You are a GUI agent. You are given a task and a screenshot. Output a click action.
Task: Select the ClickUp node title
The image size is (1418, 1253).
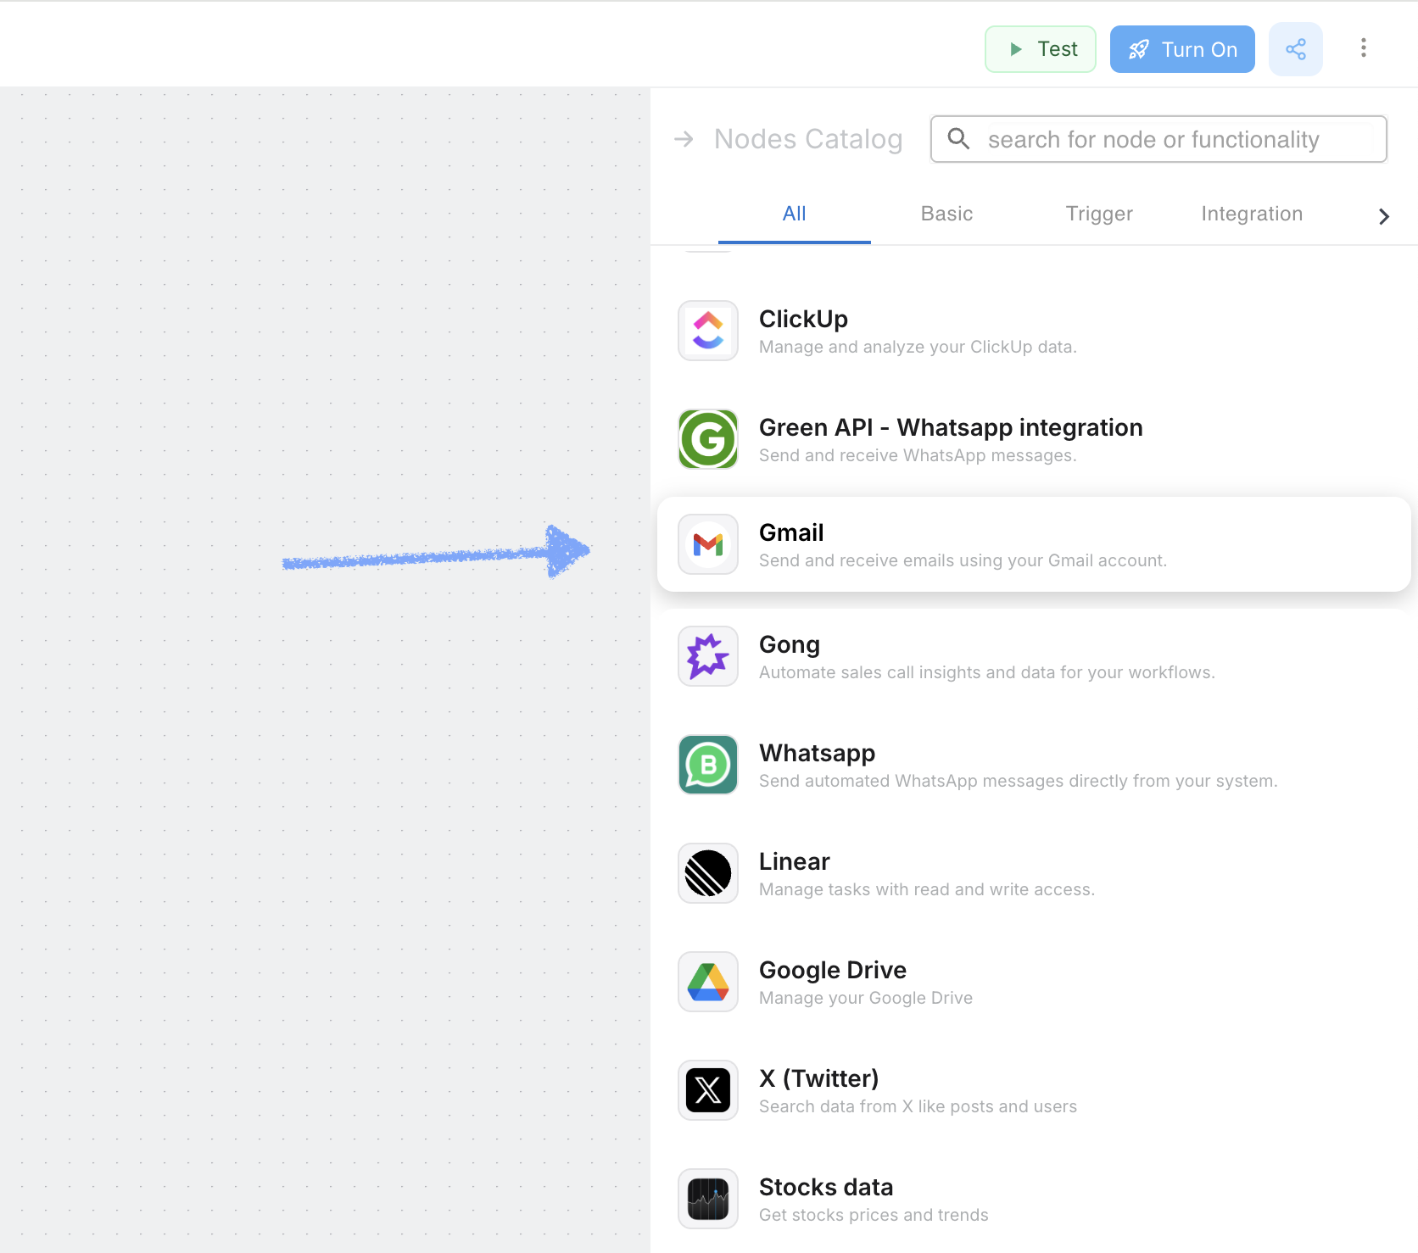[x=803, y=319]
